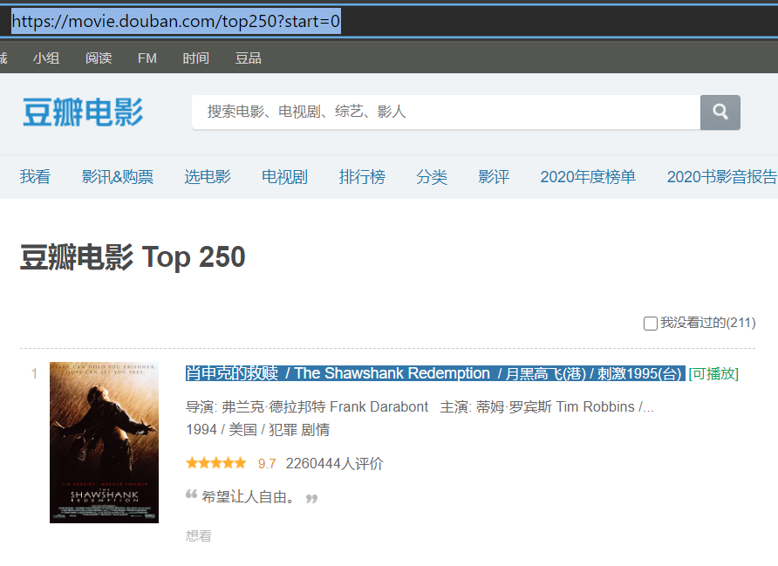Open 影讯&购票 from the navigation
Screen dimensions: 778x566
point(116,176)
